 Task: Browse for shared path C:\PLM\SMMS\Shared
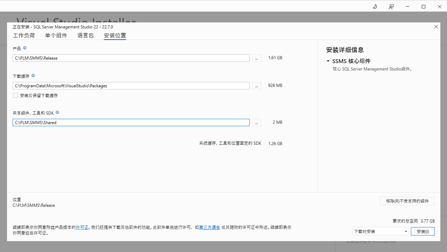[x=257, y=122]
